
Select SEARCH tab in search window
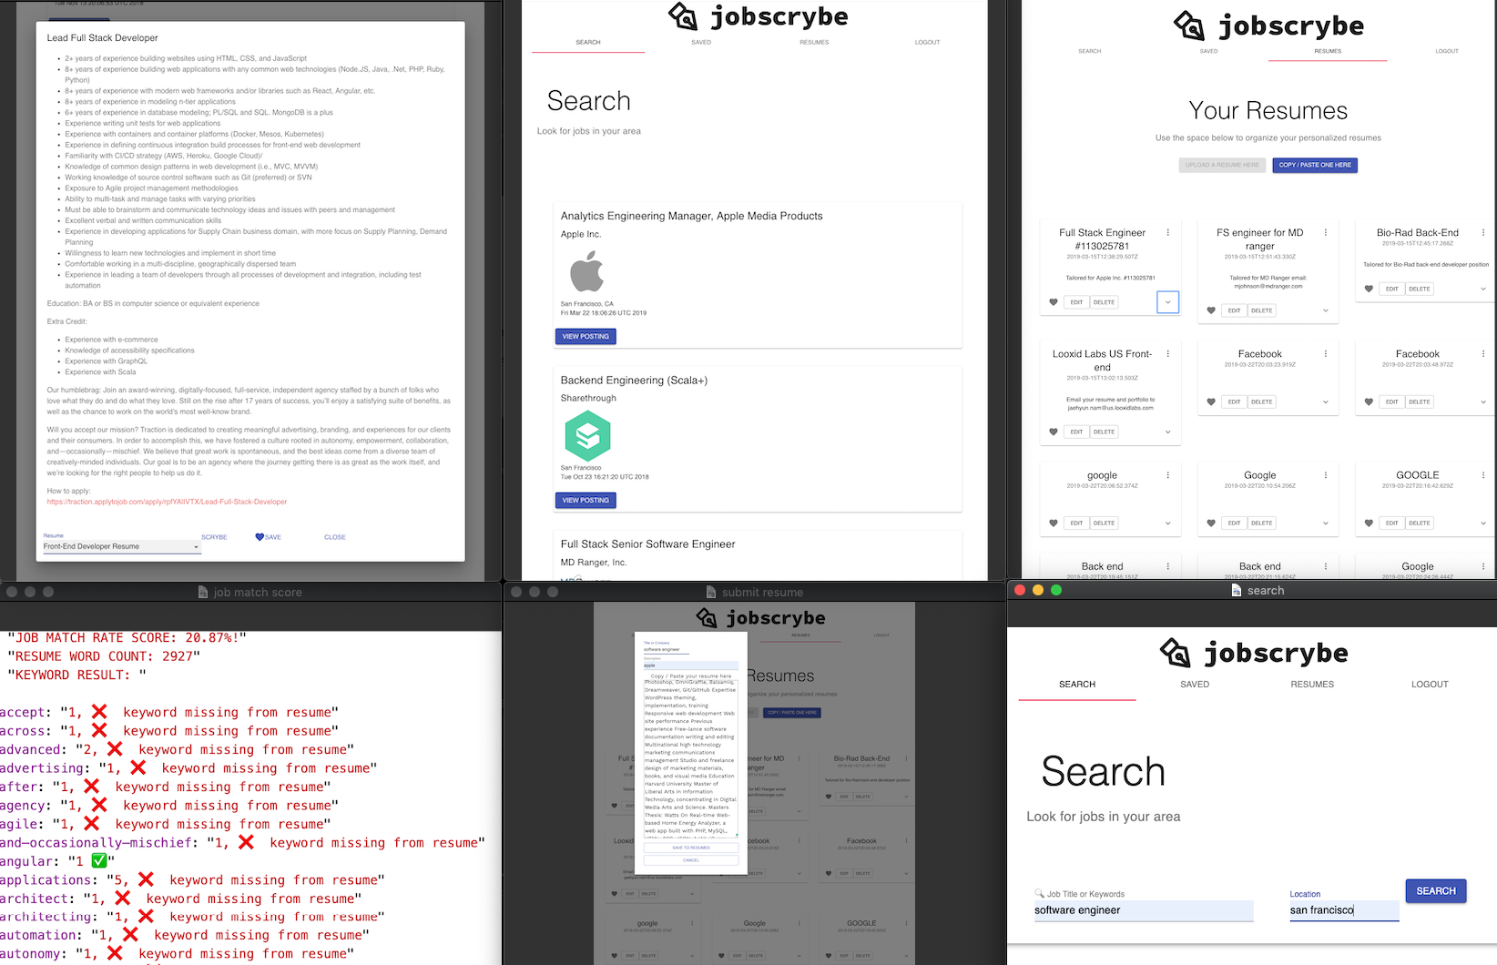(x=1077, y=685)
